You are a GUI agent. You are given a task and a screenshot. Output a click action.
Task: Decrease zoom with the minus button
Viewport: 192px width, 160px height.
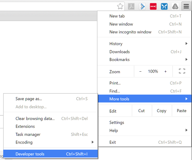[140, 71]
